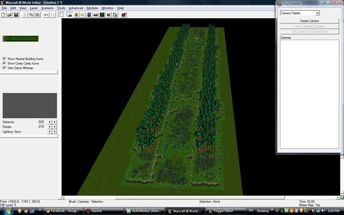Open the File menu
Viewport: 344px width, 215px height.
pos(4,8)
